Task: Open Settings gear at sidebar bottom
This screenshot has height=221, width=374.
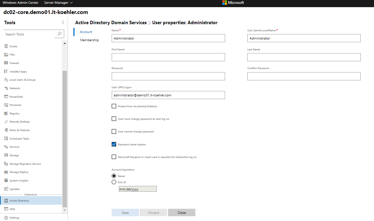Action: 6,218
